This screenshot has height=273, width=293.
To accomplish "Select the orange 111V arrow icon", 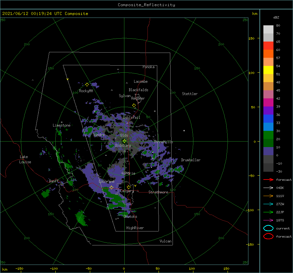I will [268, 196].
